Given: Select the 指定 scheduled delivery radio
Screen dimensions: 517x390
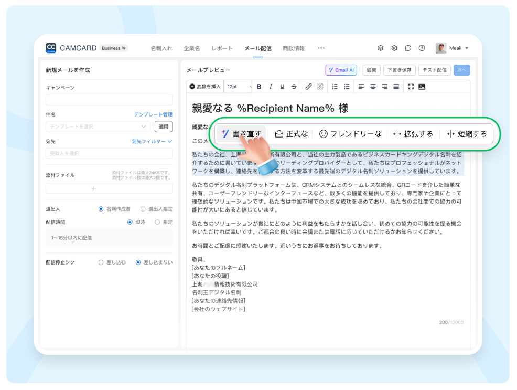Looking at the screenshot, I should point(157,222).
